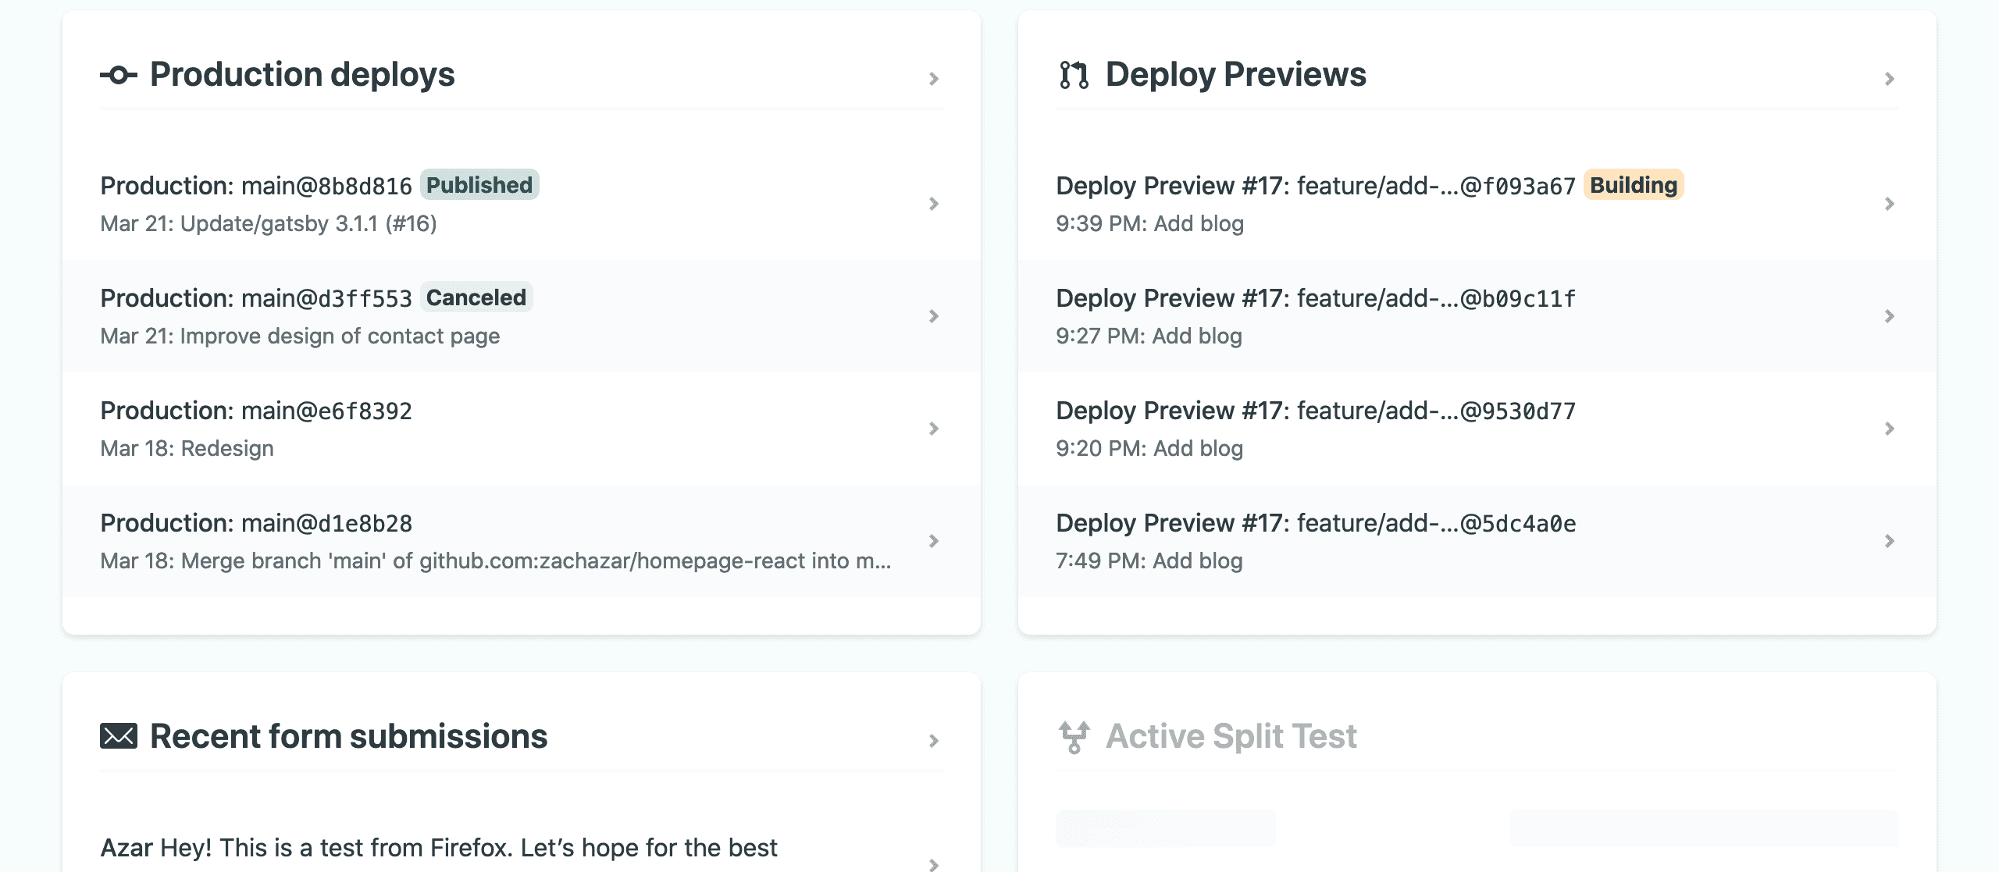Click the Published status badge
Screen dimensions: 1999x872
click(x=479, y=185)
